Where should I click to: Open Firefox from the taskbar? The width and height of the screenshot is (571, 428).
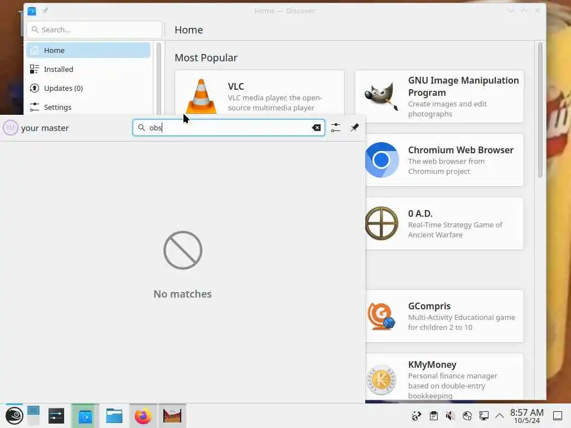(x=143, y=416)
